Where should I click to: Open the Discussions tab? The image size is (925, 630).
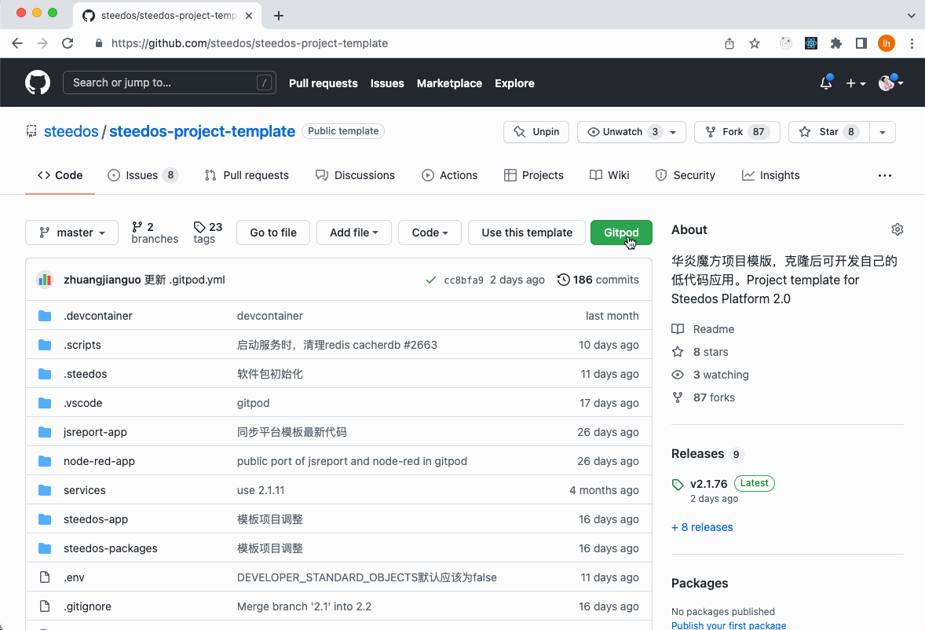pos(355,175)
